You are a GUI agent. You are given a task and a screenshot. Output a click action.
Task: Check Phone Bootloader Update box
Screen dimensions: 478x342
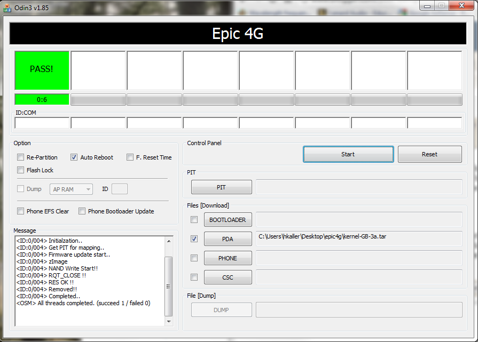(82, 211)
